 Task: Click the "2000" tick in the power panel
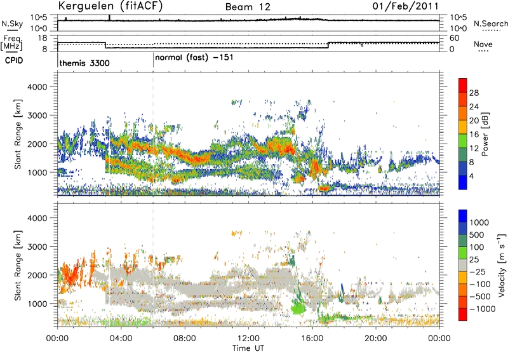point(37,144)
